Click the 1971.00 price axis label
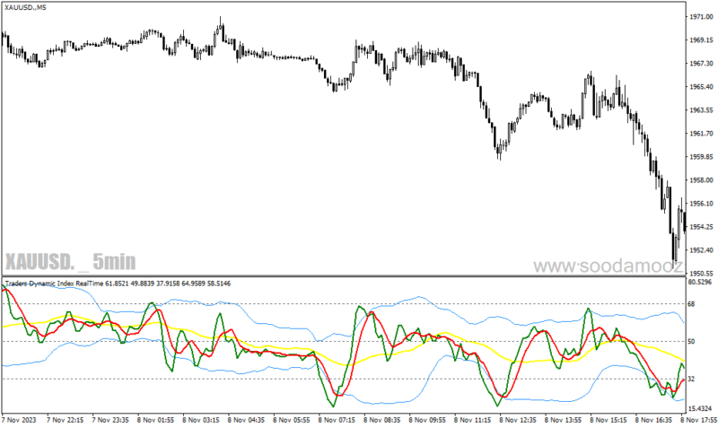 click(x=701, y=17)
